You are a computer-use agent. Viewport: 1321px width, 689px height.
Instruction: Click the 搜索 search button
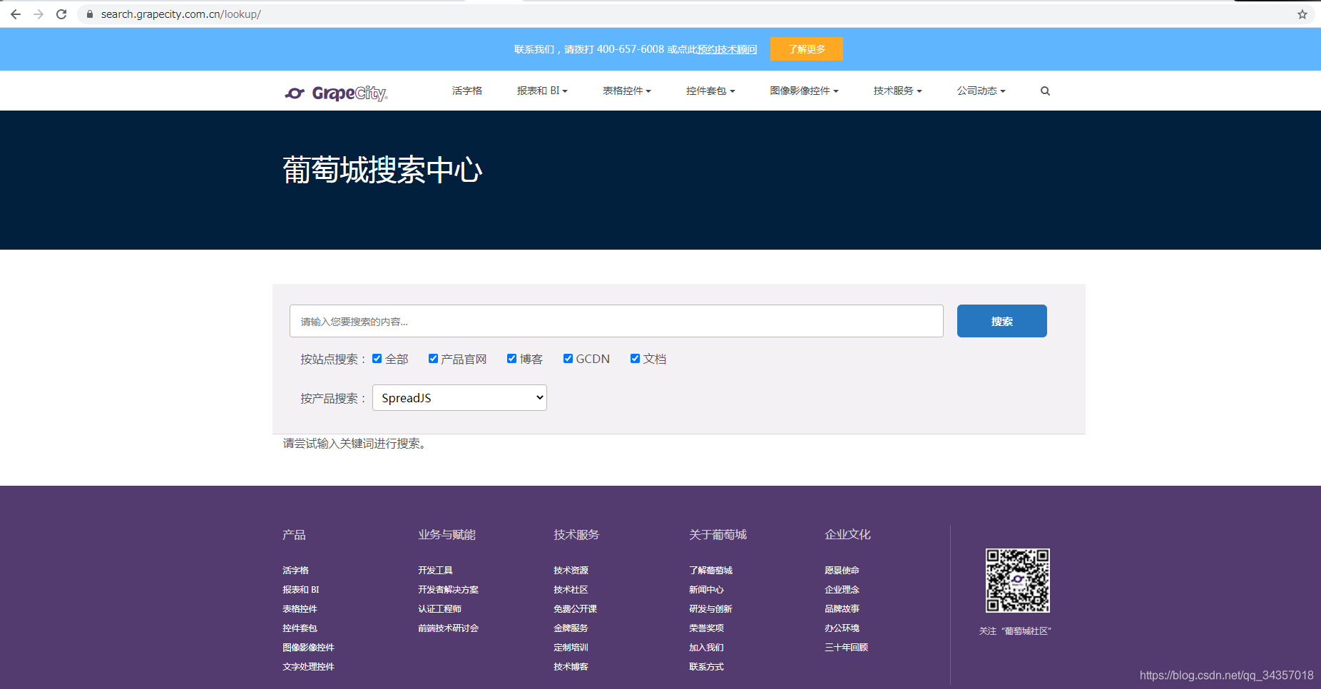tap(1001, 321)
